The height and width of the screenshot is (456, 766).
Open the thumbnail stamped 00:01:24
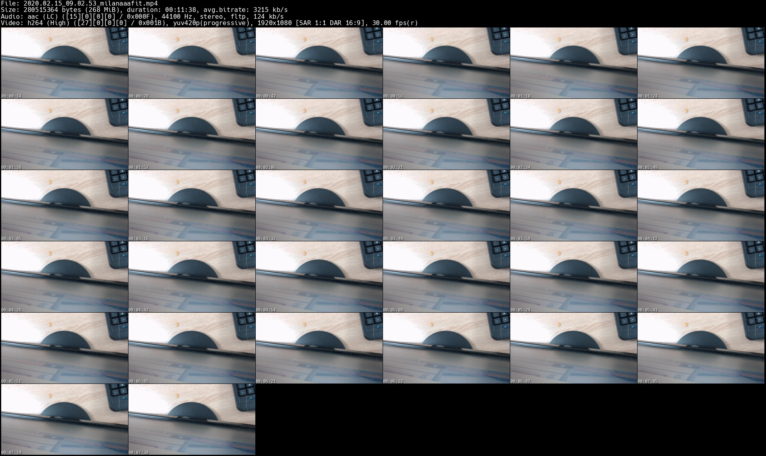point(701,63)
